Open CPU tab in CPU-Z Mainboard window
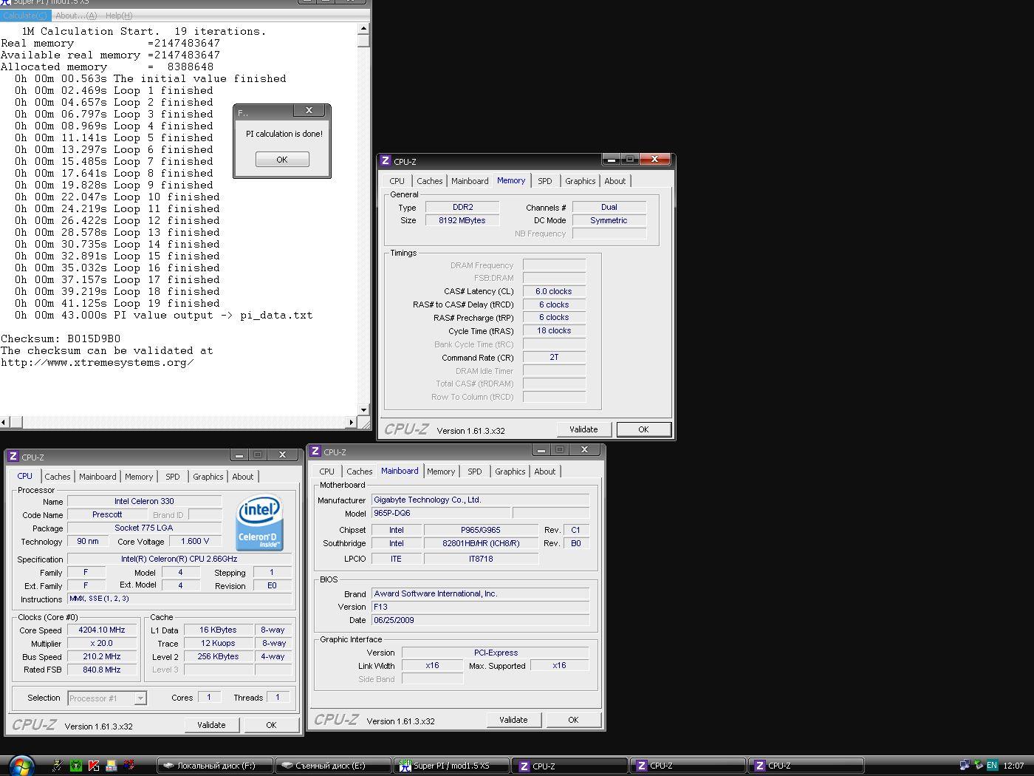 click(327, 472)
